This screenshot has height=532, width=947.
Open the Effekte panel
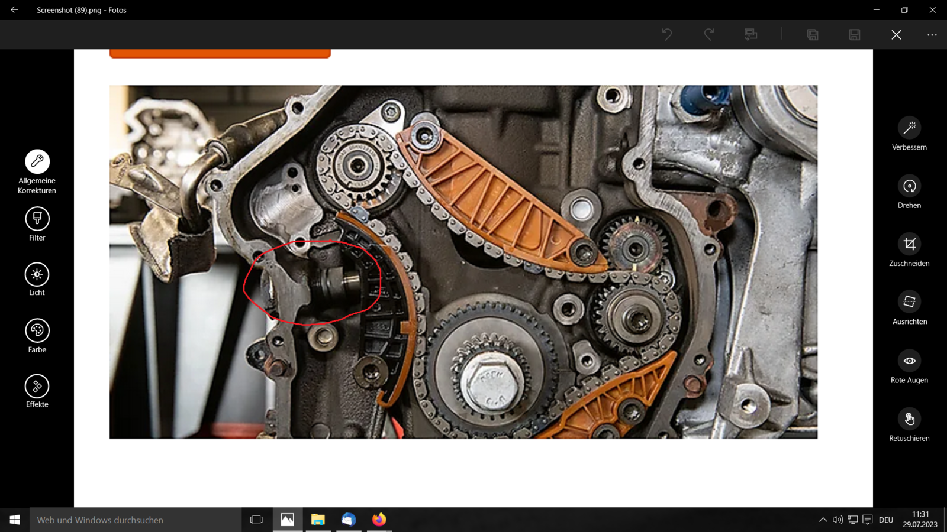click(x=37, y=391)
